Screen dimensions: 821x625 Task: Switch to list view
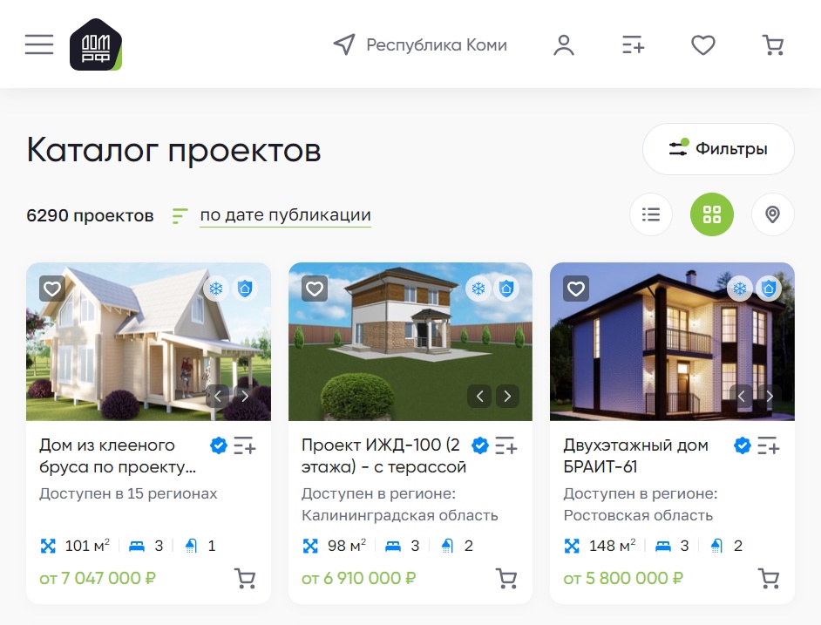[651, 214]
